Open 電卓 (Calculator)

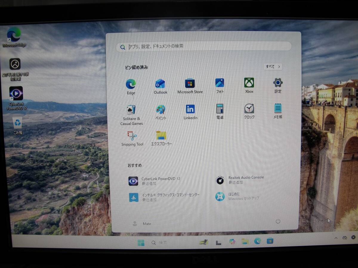click(220, 112)
